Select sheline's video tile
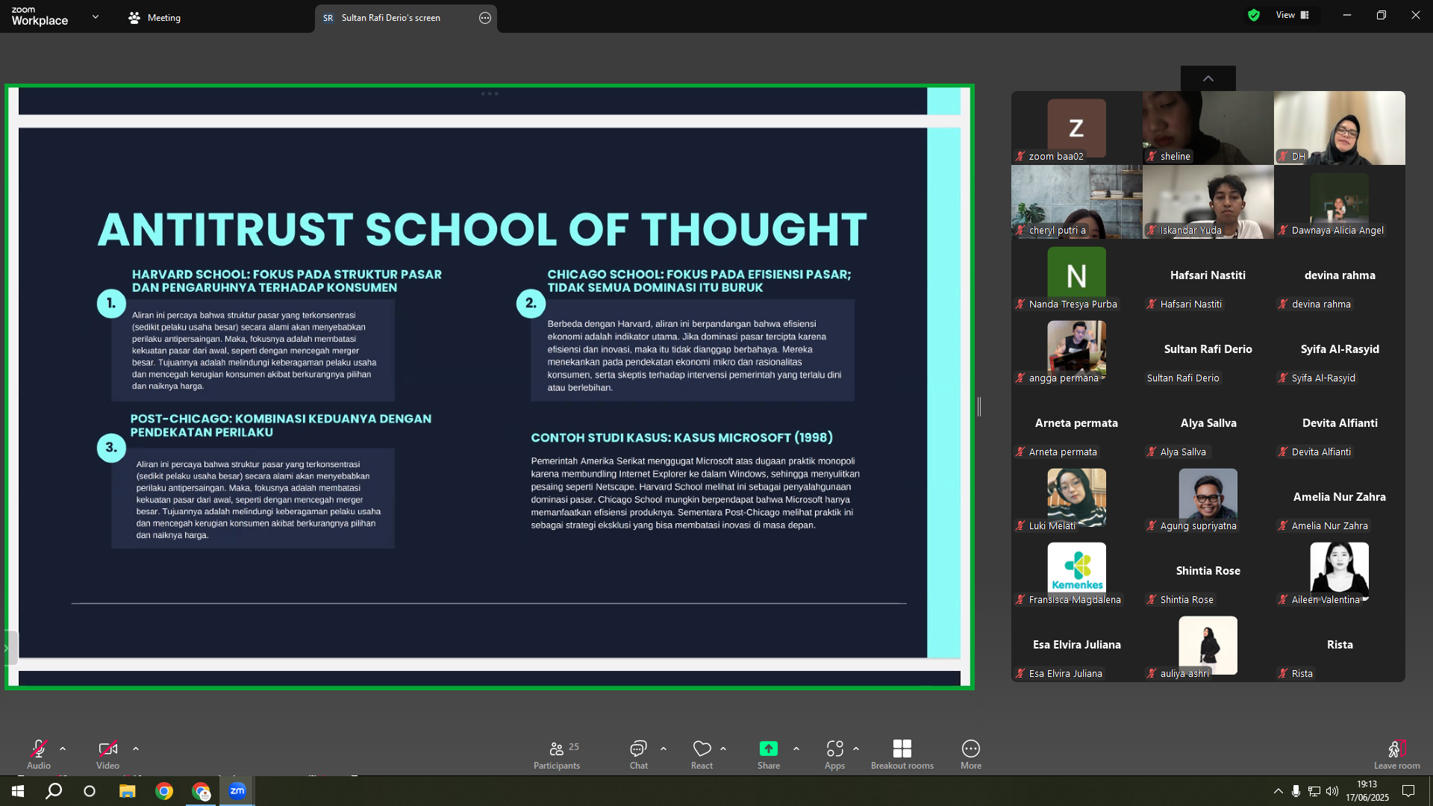This screenshot has width=1433, height=806. pos(1208,128)
